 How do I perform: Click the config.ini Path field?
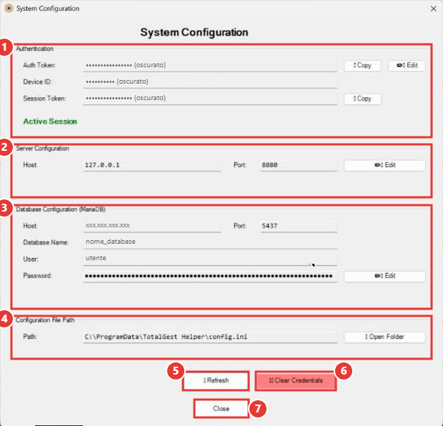click(x=210, y=337)
